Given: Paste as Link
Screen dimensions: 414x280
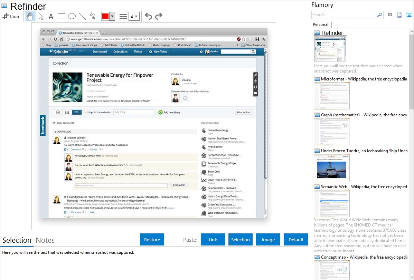Looking at the screenshot, I should (213, 240).
